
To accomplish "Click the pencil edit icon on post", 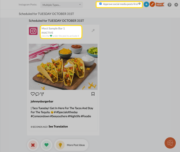I will click(x=93, y=30).
